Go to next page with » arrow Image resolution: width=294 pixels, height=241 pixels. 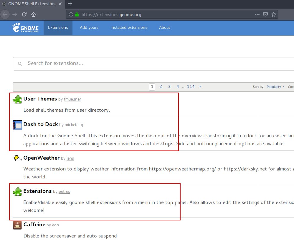click(x=200, y=87)
